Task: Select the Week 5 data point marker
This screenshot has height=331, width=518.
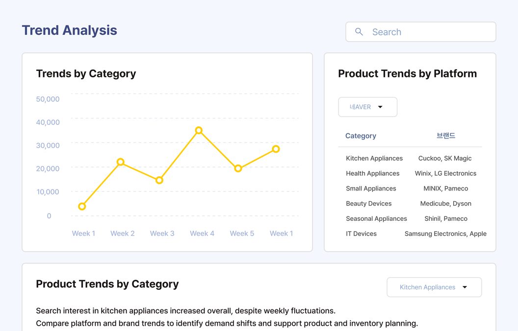Action: point(238,168)
